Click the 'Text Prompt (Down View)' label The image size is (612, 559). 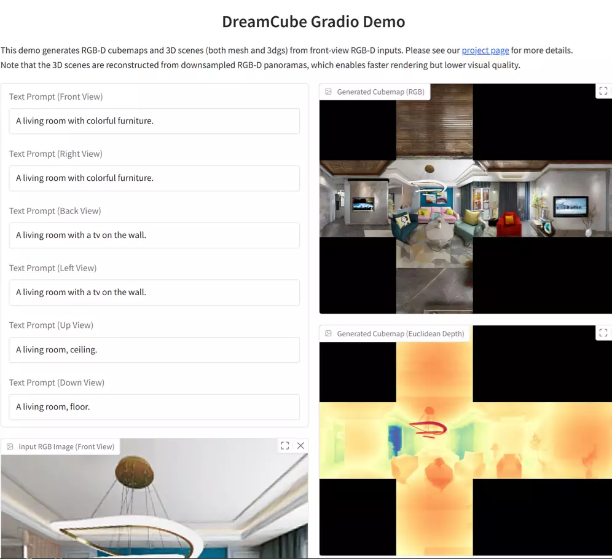[57, 383]
